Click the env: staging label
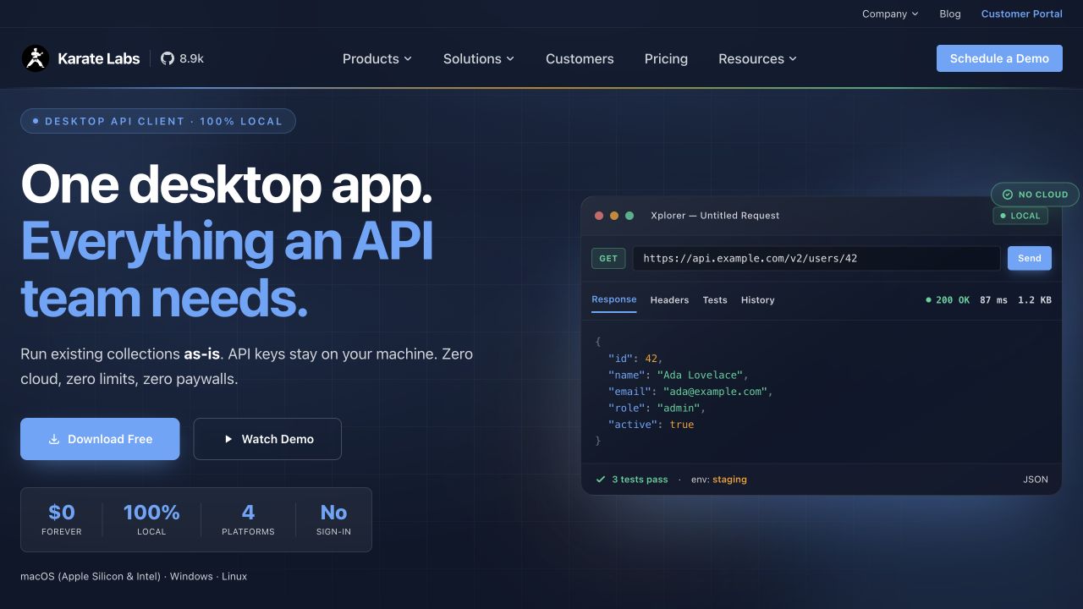Screen dimensions: 1083x609 point(719,480)
